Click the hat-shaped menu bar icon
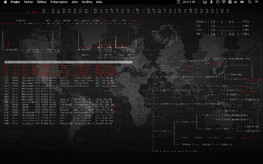 pos(178,2)
